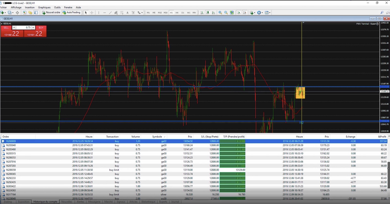Click the Nouvel ordre button
This screenshot has width=390, height=204.
click(x=51, y=13)
